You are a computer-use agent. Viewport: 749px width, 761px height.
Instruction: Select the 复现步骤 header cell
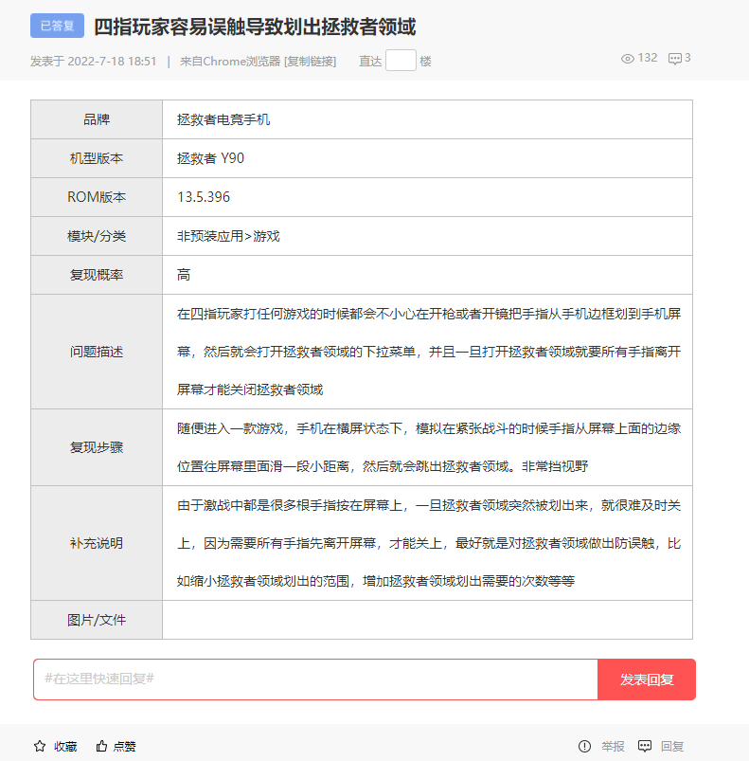(x=97, y=447)
